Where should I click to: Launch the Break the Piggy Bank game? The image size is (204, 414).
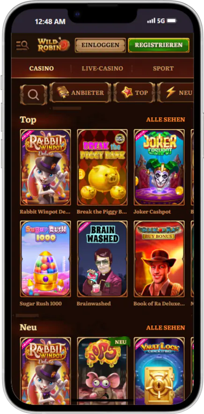point(102,167)
